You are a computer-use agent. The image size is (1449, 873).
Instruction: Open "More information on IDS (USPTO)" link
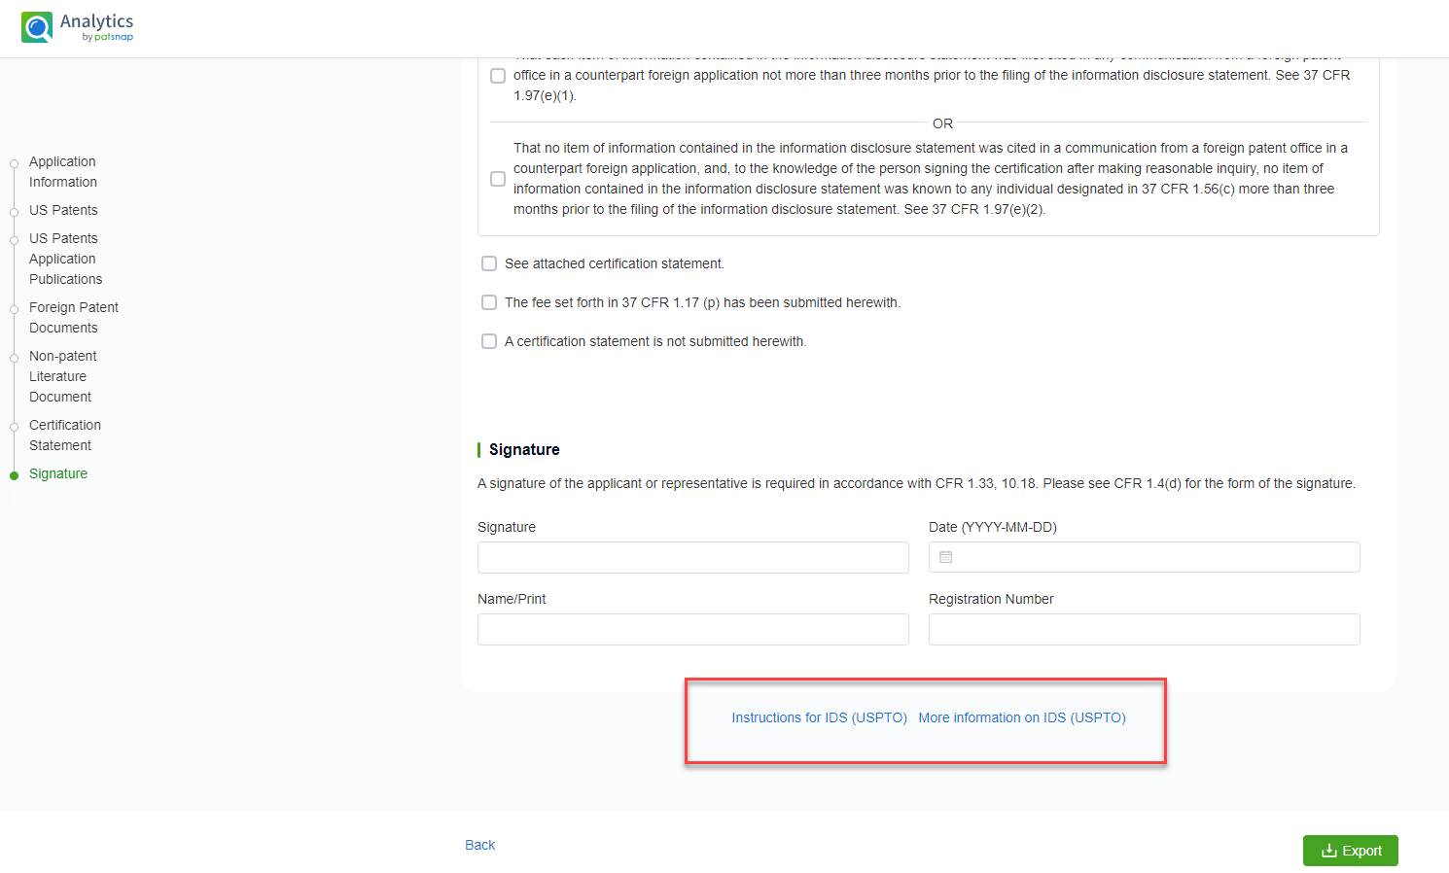point(1021,717)
